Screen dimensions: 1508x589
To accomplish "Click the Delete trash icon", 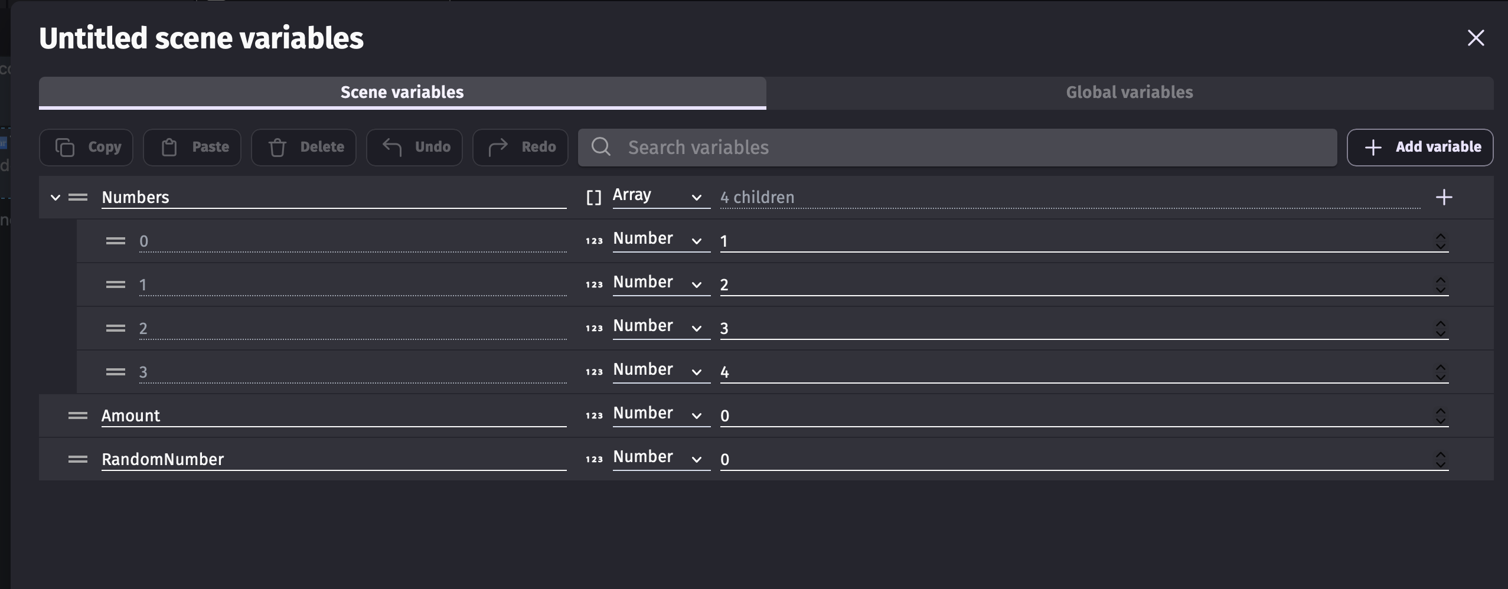I will (278, 148).
